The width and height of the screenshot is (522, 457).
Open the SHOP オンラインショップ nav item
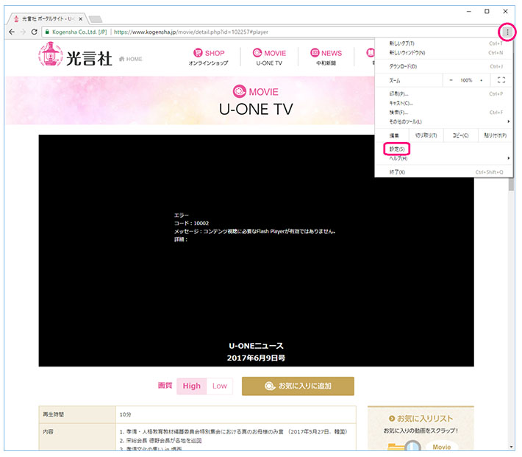pos(208,57)
